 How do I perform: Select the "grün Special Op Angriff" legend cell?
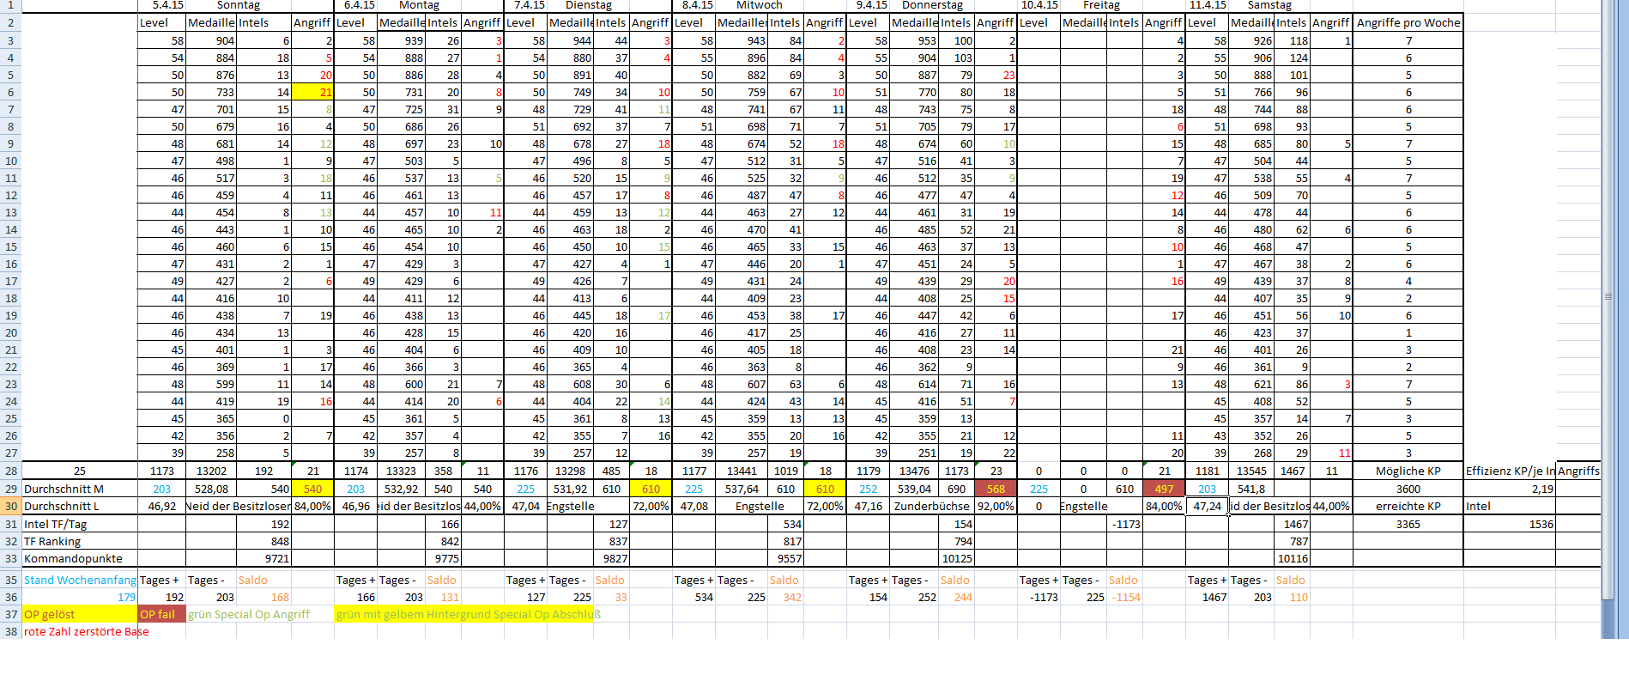pos(249,614)
